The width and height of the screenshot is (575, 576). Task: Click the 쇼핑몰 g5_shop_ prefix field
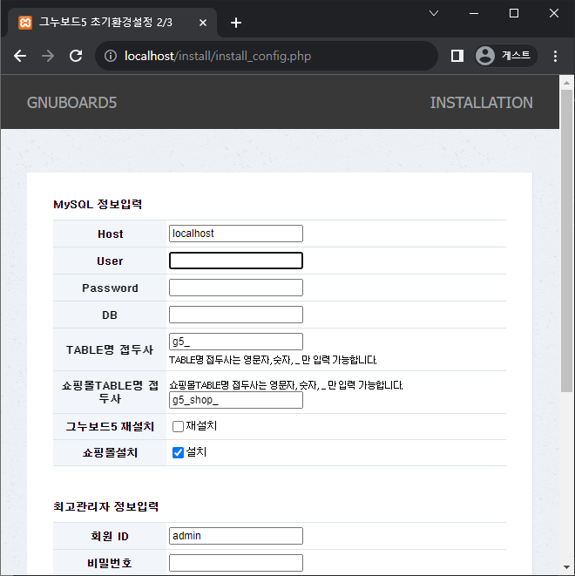pos(236,400)
